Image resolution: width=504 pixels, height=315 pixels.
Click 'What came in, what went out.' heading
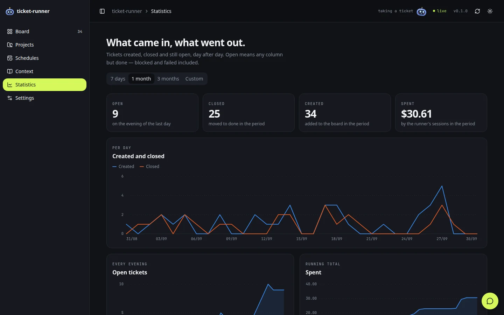[176, 43]
